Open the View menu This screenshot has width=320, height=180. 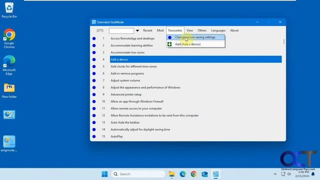click(x=189, y=30)
